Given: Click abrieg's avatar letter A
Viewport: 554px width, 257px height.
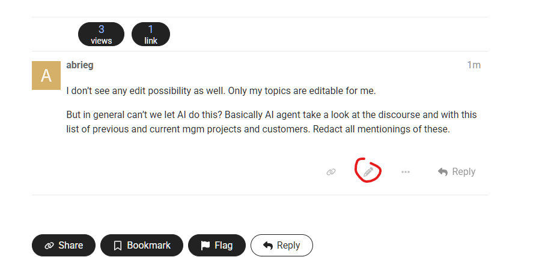Looking at the screenshot, I should tap(46, 75).
